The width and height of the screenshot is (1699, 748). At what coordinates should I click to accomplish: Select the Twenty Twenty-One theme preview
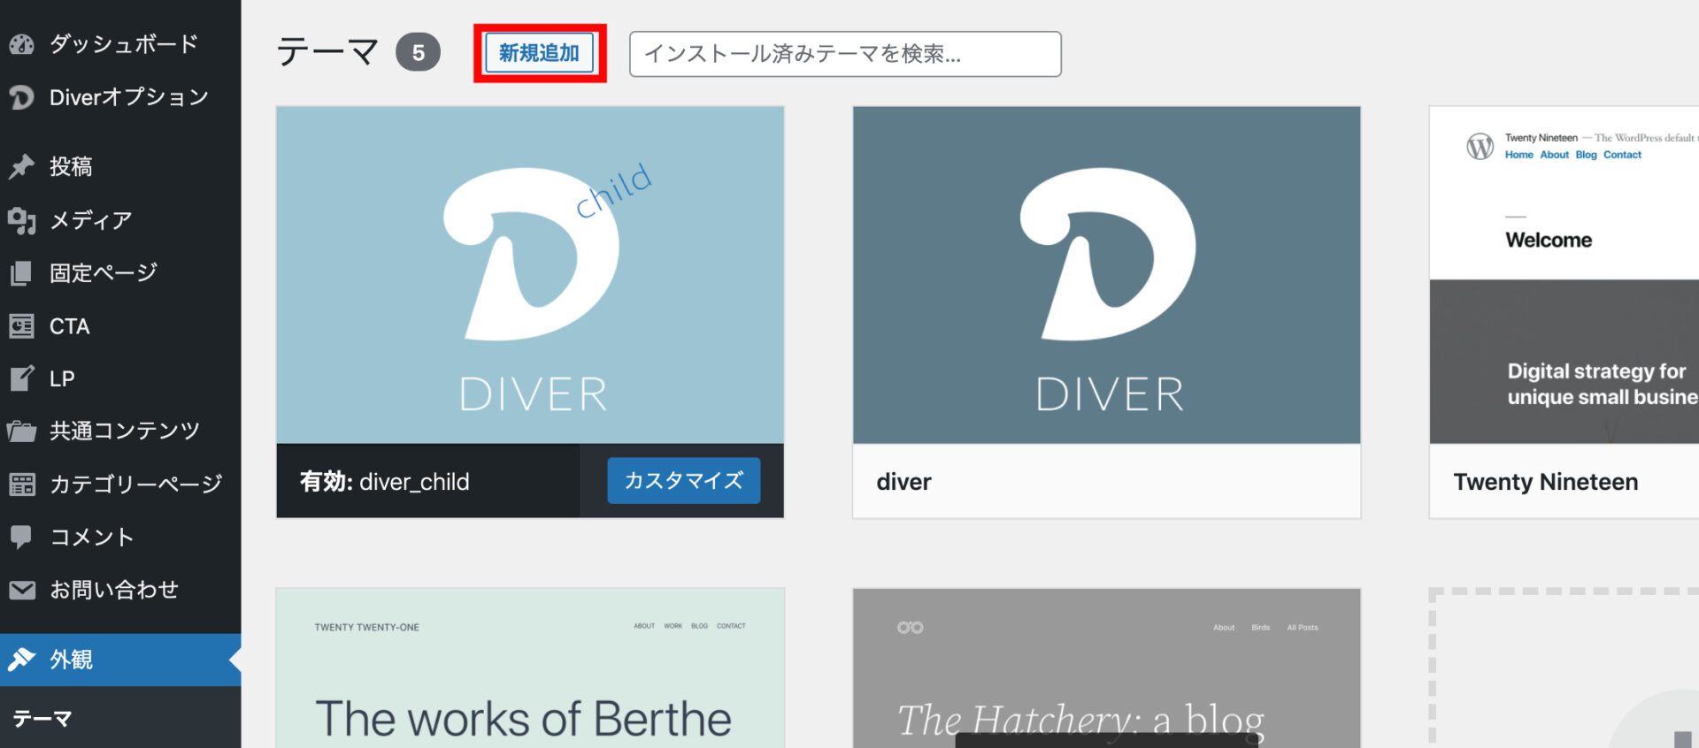tap(529, 668)
